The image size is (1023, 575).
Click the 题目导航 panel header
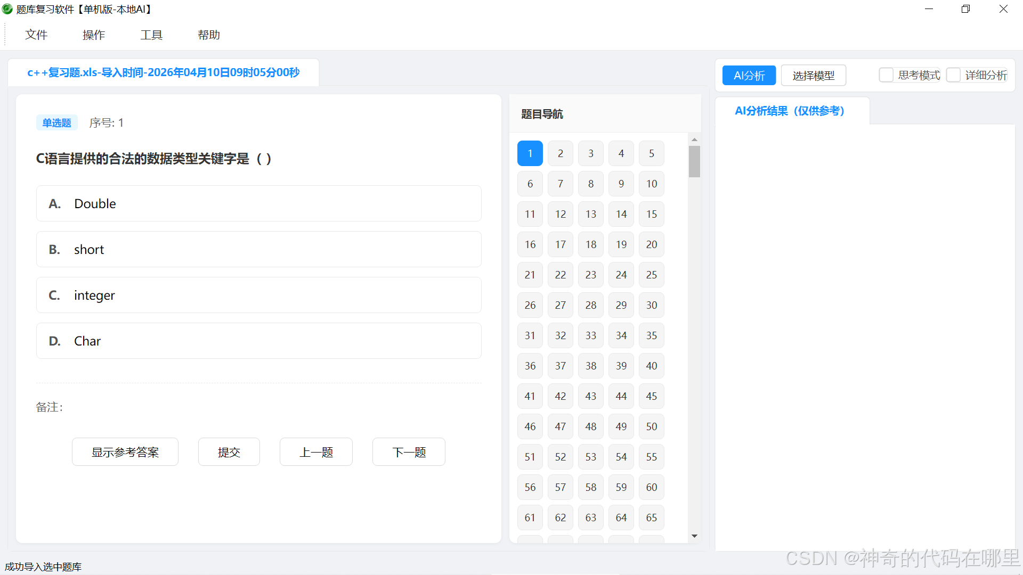[x=605, y=114]
